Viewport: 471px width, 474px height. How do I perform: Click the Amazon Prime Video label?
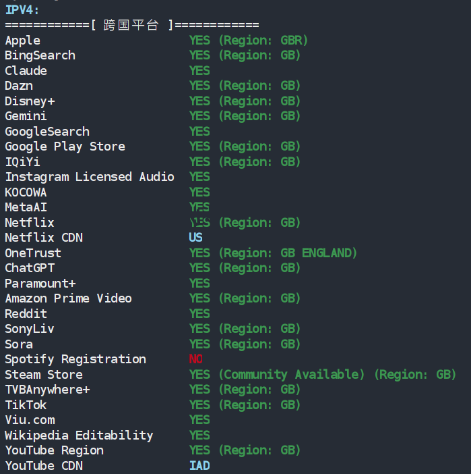point(68,298)
